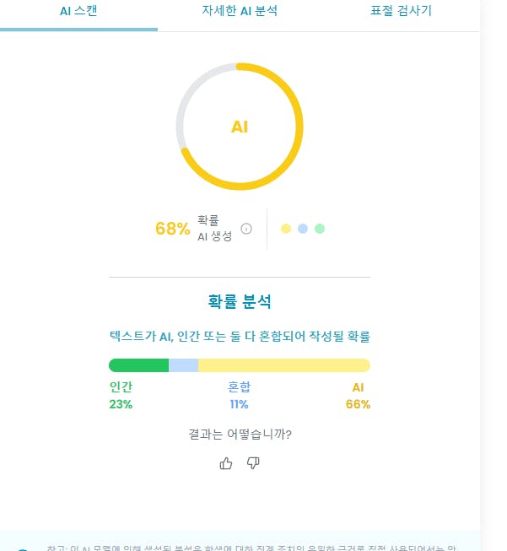Click the 텍스트가 AI, 인간 description line
The width and height of the screenshot is (507, 551).
point(240,336)
